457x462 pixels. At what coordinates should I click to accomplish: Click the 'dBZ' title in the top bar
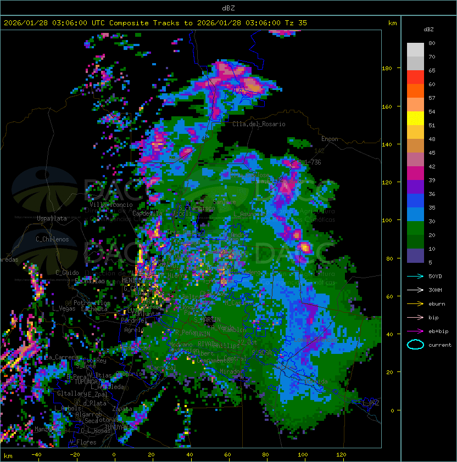228,8
